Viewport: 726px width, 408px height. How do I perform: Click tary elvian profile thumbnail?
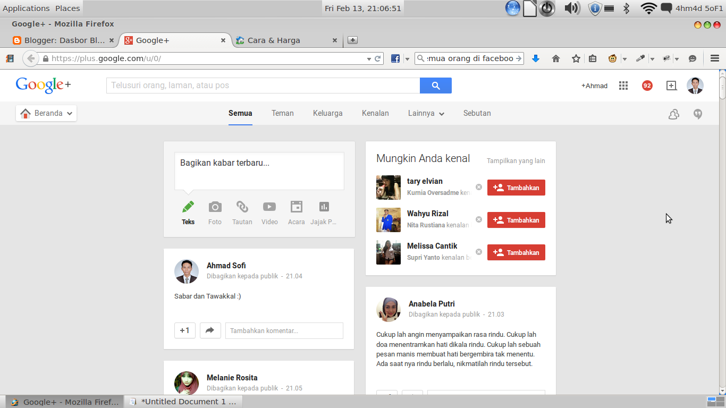point(389,188)
